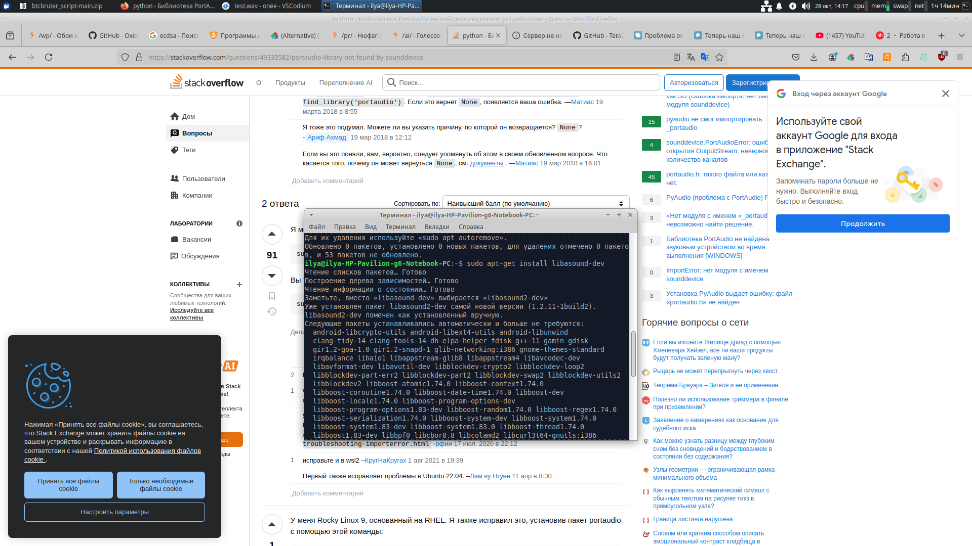Open Продукты in Stack Overflow header
Screen dimensions: 972x546
point(290,82)
